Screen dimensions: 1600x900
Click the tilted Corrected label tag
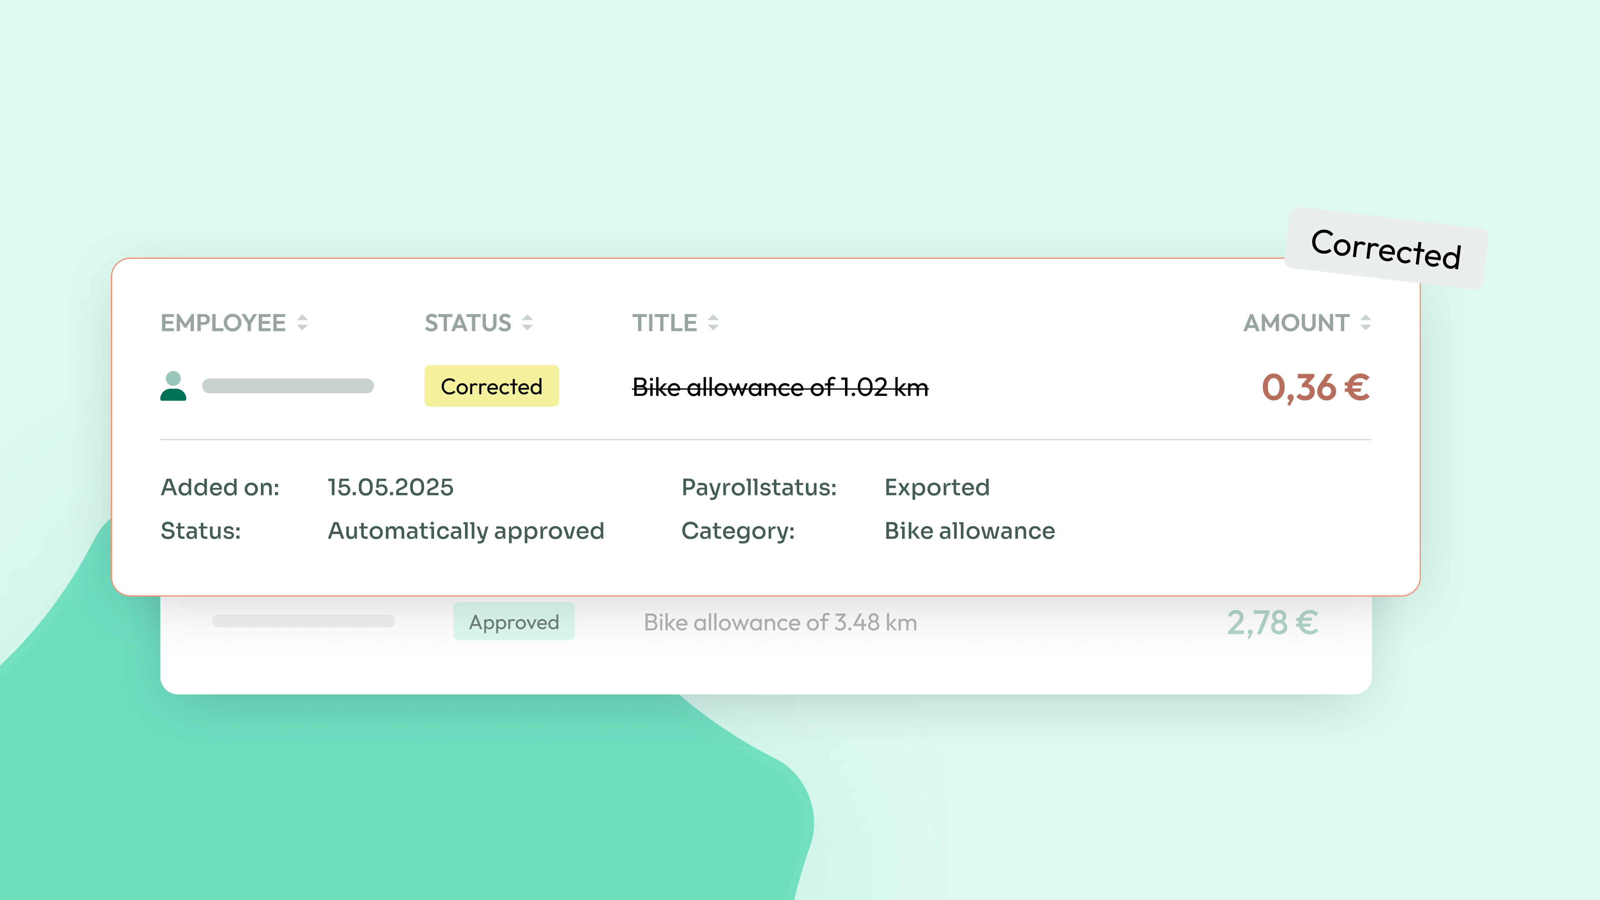coord(1386,248)
